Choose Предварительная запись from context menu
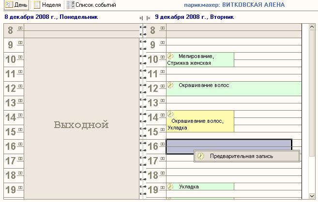 pos(247,156)
